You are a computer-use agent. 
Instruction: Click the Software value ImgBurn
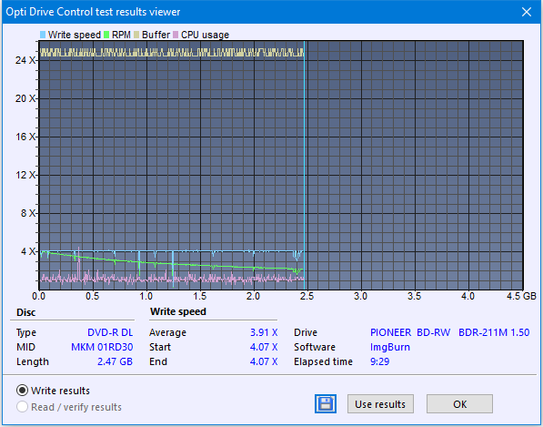[390, 347]
